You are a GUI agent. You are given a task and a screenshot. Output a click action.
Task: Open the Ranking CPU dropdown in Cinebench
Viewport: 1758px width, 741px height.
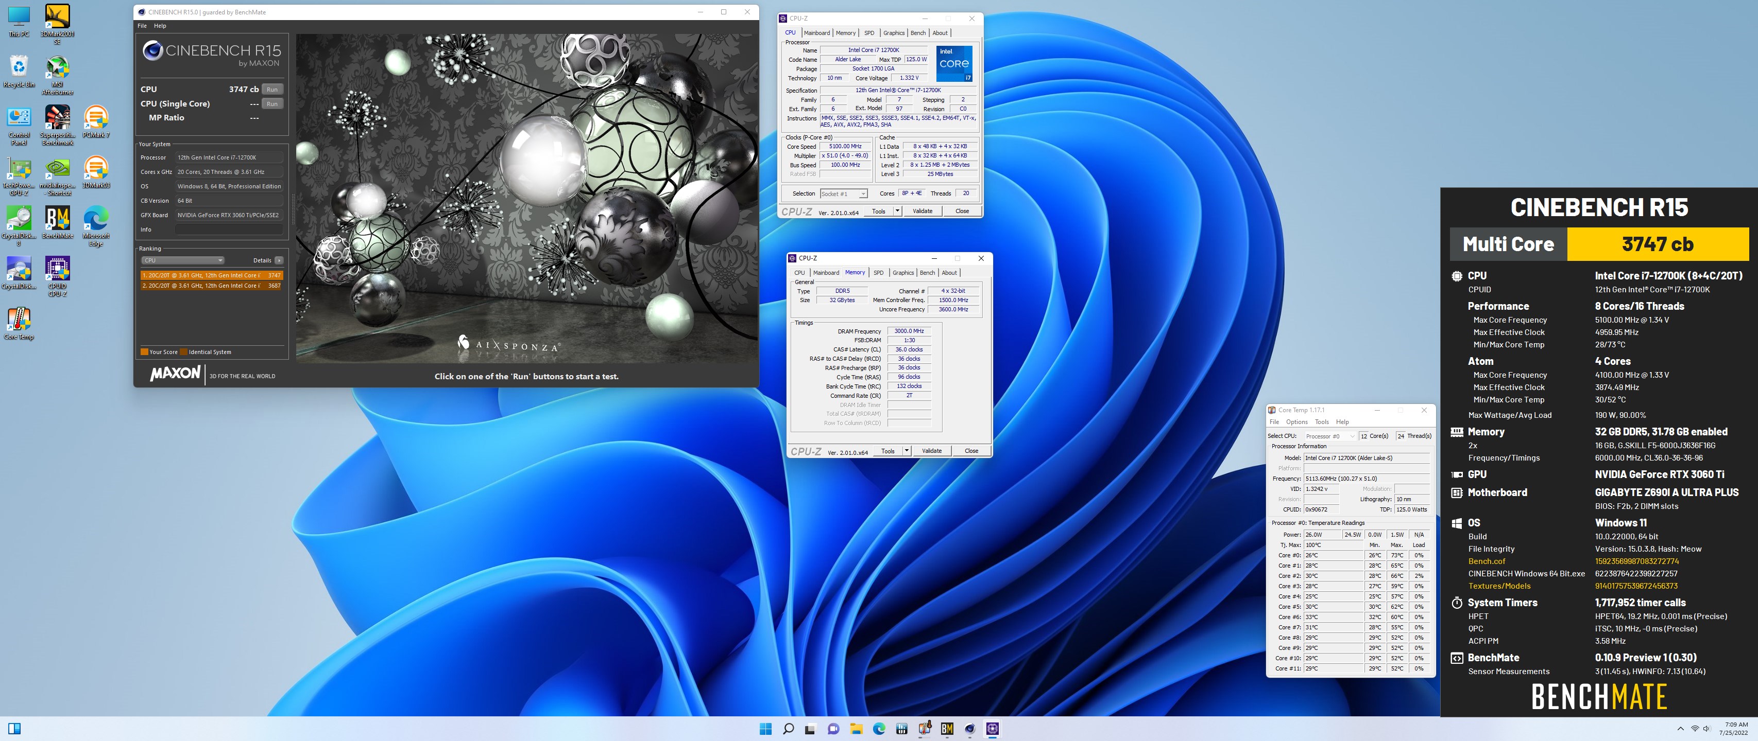pos(182,260)
